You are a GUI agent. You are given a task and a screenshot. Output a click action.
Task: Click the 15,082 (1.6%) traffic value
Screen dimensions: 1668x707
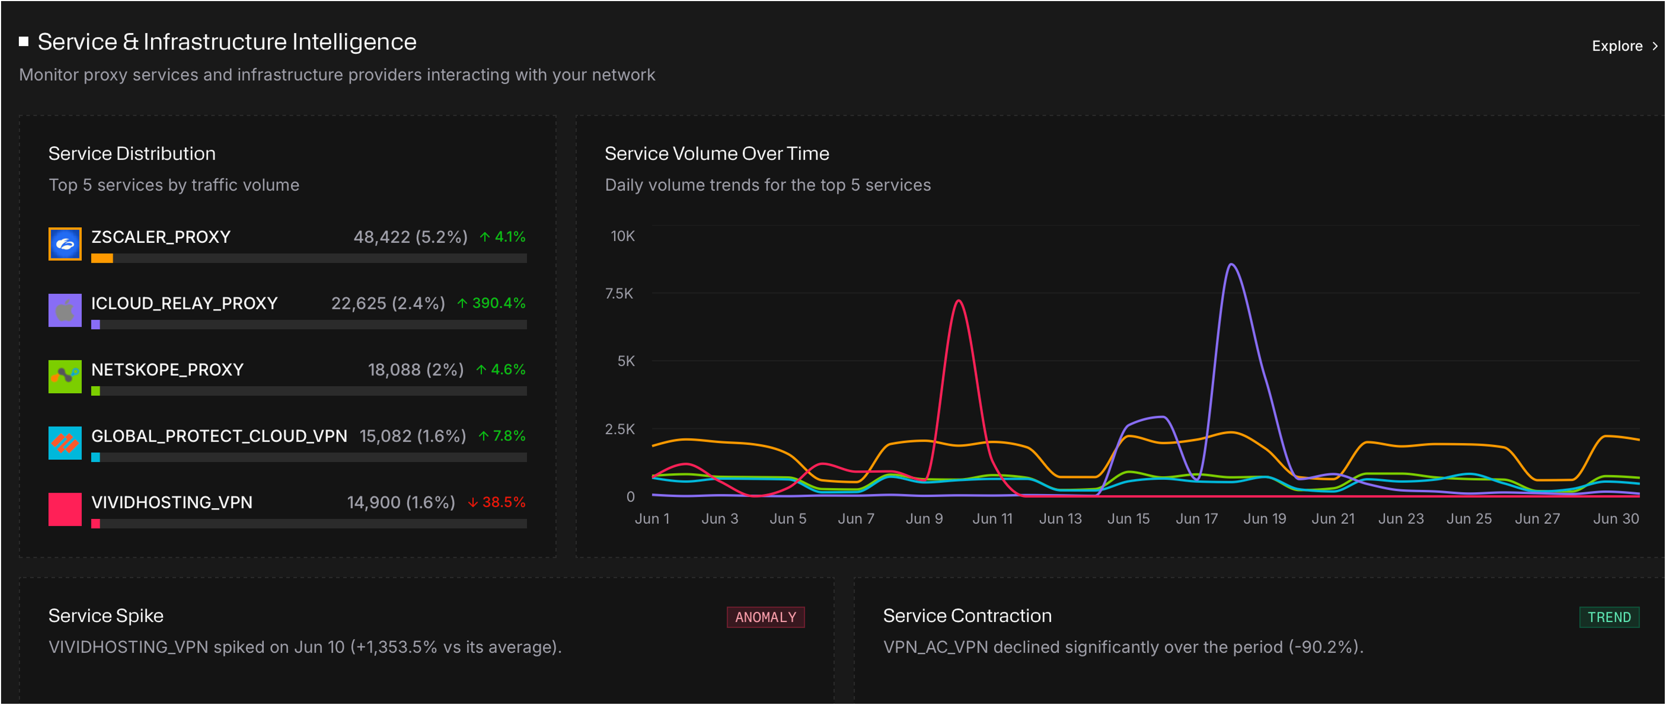(x=412, y=436)
